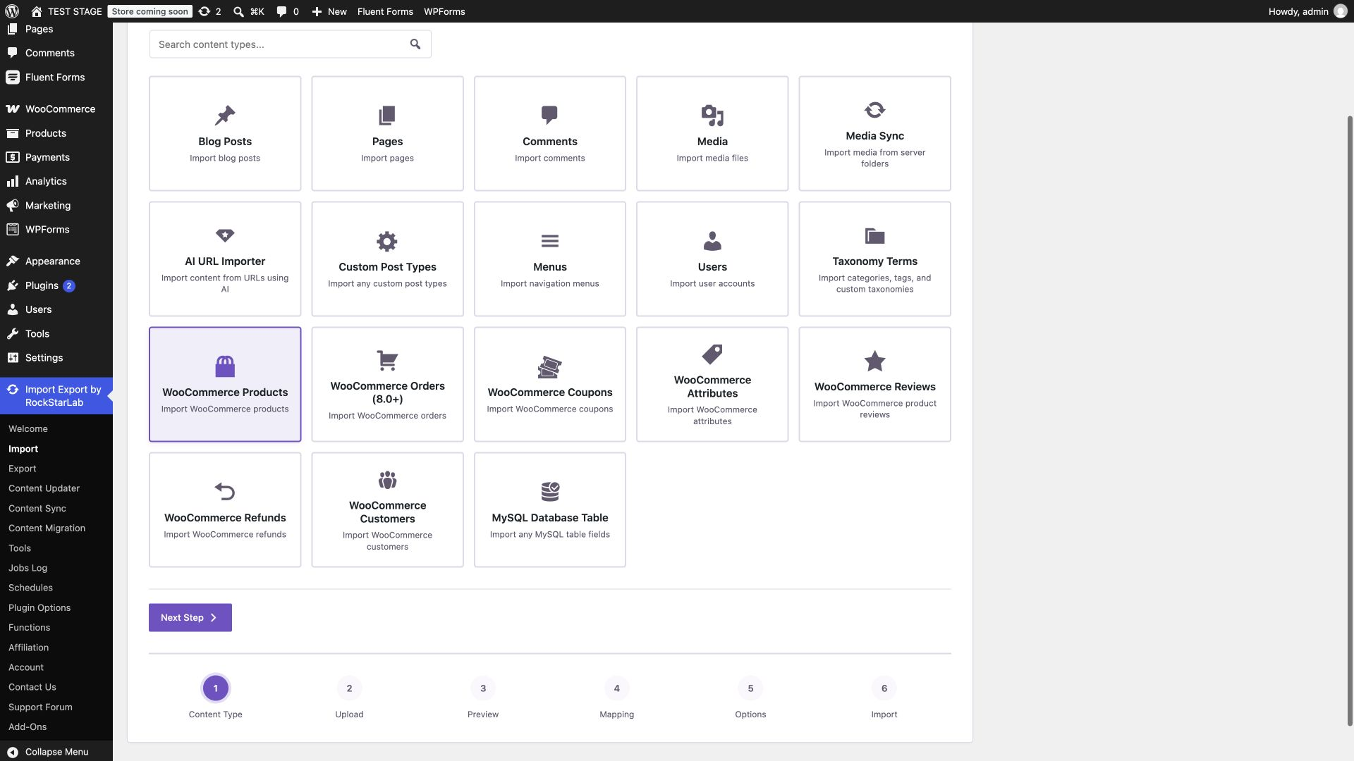
Task: Pick WooCommerce Reviews star icon
Action: pos(874,361)
